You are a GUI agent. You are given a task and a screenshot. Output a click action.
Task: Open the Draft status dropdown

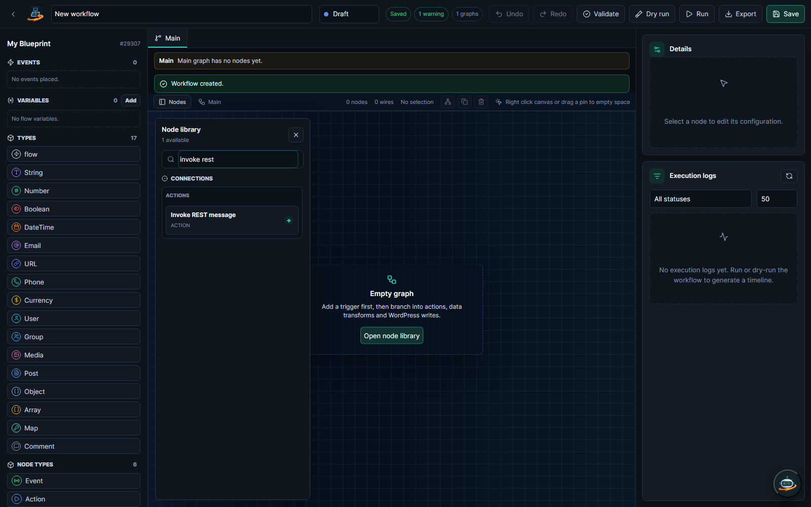(349, 14)
